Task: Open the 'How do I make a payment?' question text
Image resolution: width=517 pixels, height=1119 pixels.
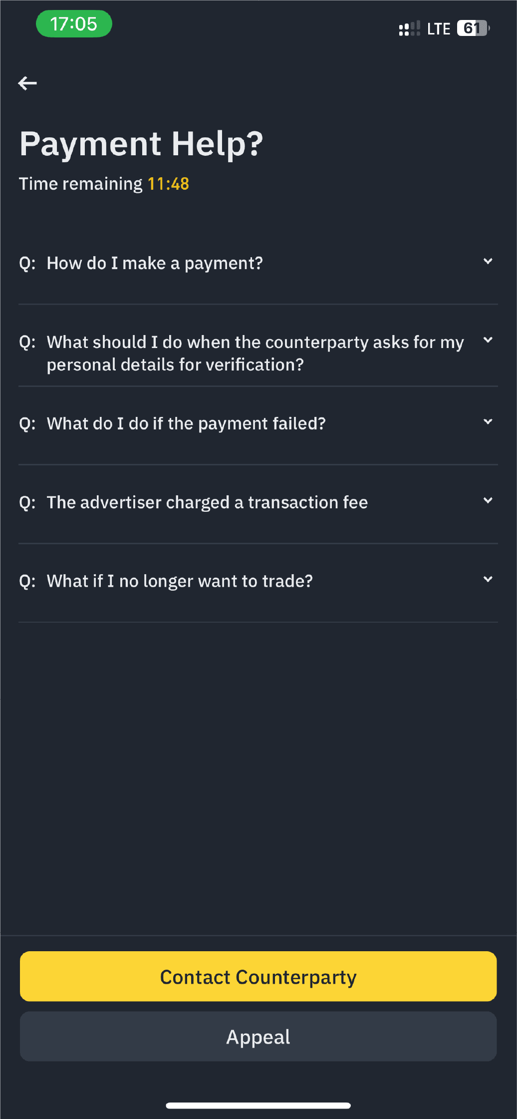Action: point(155,263)
